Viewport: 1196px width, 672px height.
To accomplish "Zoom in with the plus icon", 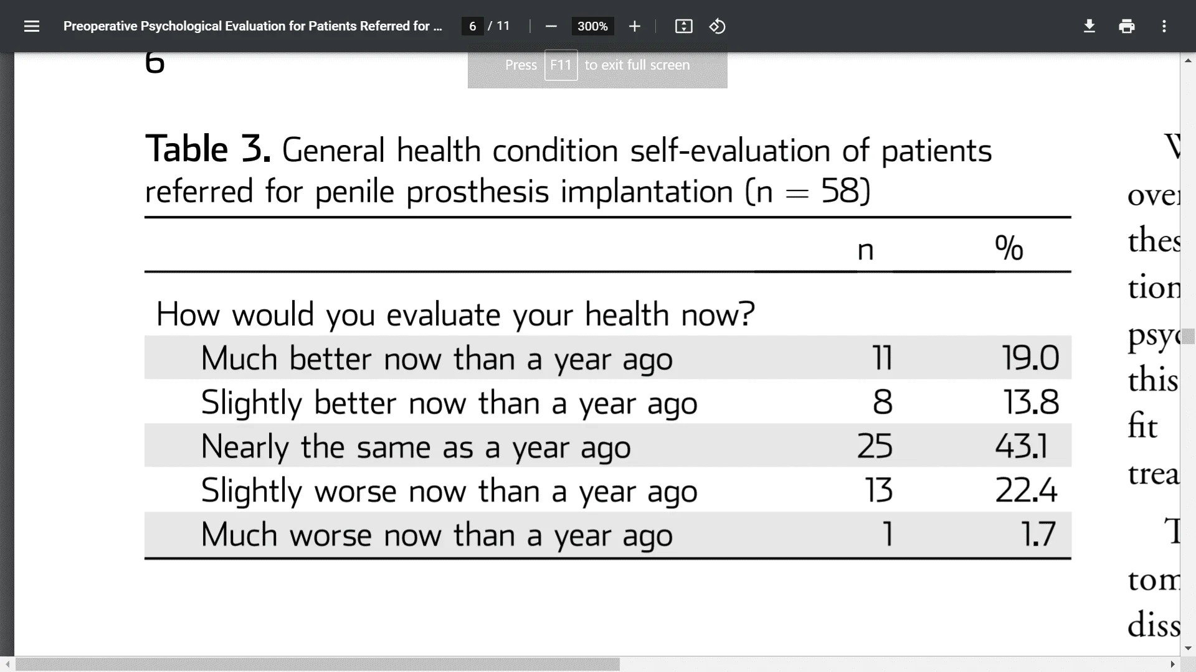I will click(634, 26).
